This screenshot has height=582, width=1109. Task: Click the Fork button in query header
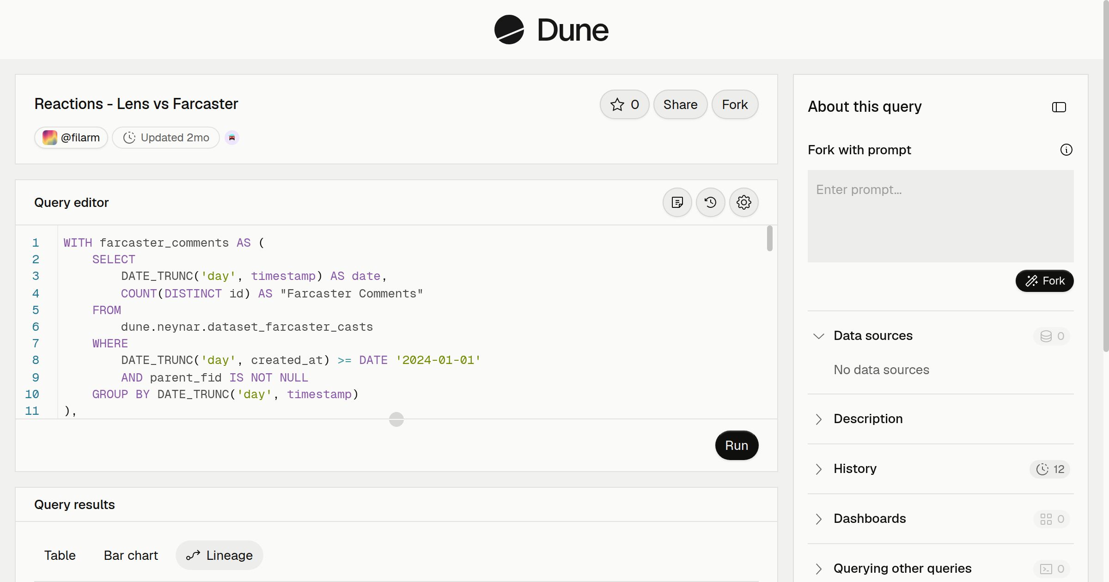coord(735,104)
